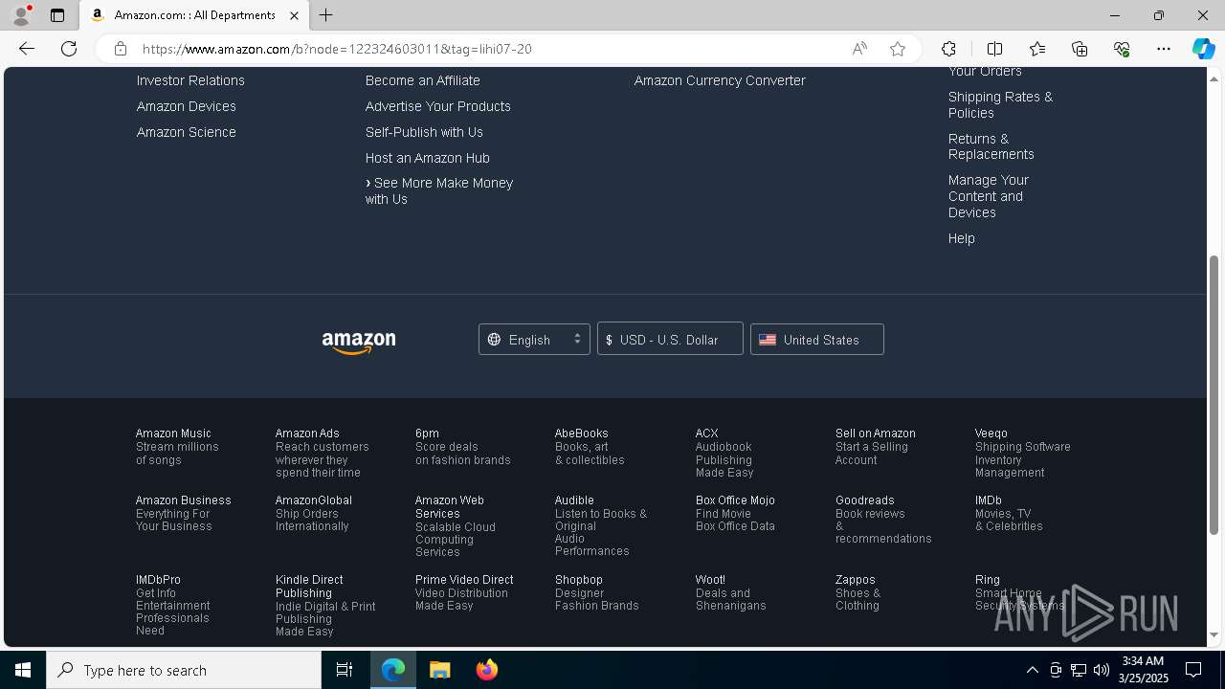Image resolution: width=1225 pixels, height=689 pixels.
Task: Open File Explorer from taskbar
Action: click(439, 670)
